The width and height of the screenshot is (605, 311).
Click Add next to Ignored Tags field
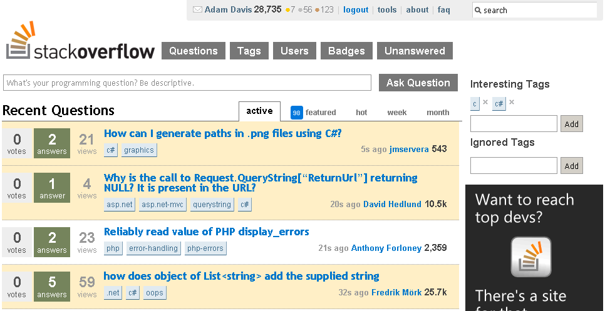(571, 166)
